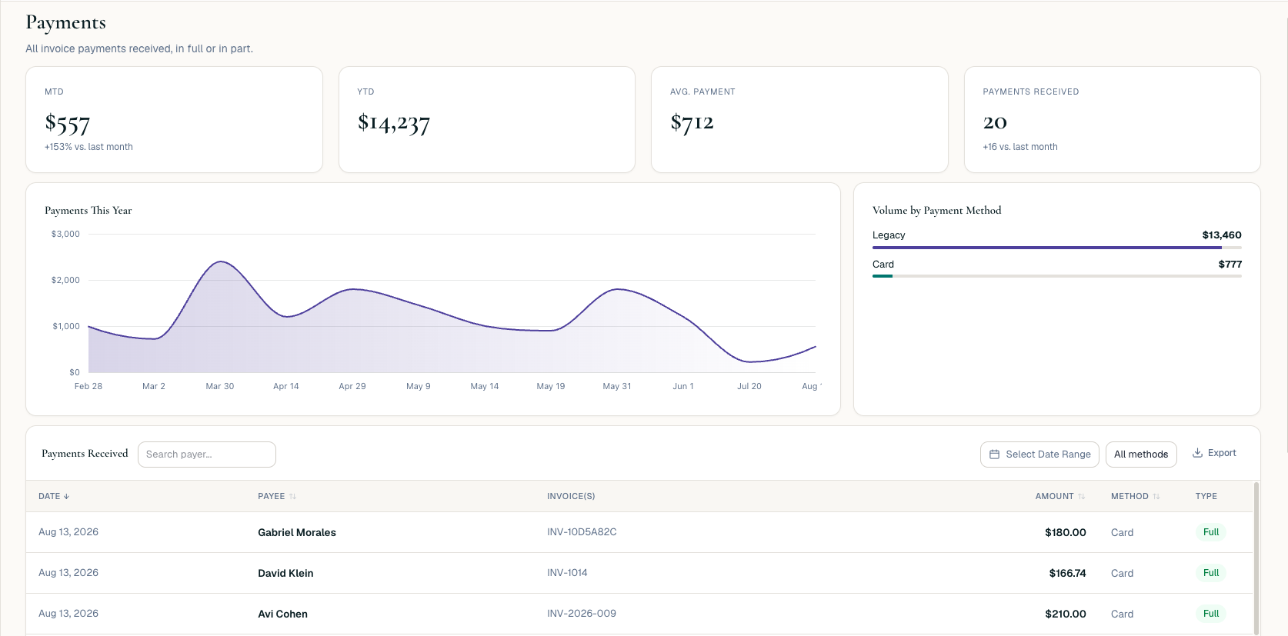
Task: Click the Legacy payment method volume bar
Action: [x=1057, y=248]
